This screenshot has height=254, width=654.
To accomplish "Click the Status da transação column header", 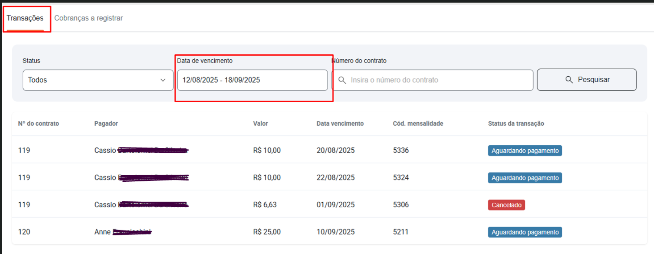I will (516, 123).
